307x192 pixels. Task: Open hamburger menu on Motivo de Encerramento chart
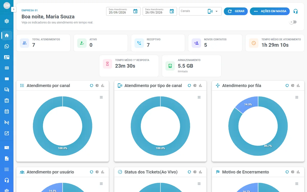(297, 184)
